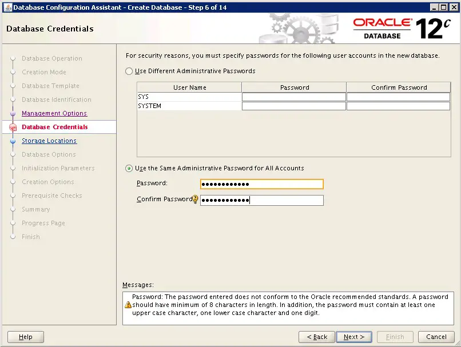Click Database Template step label
This screenshot has width=461, height=347.
(50, 86)
